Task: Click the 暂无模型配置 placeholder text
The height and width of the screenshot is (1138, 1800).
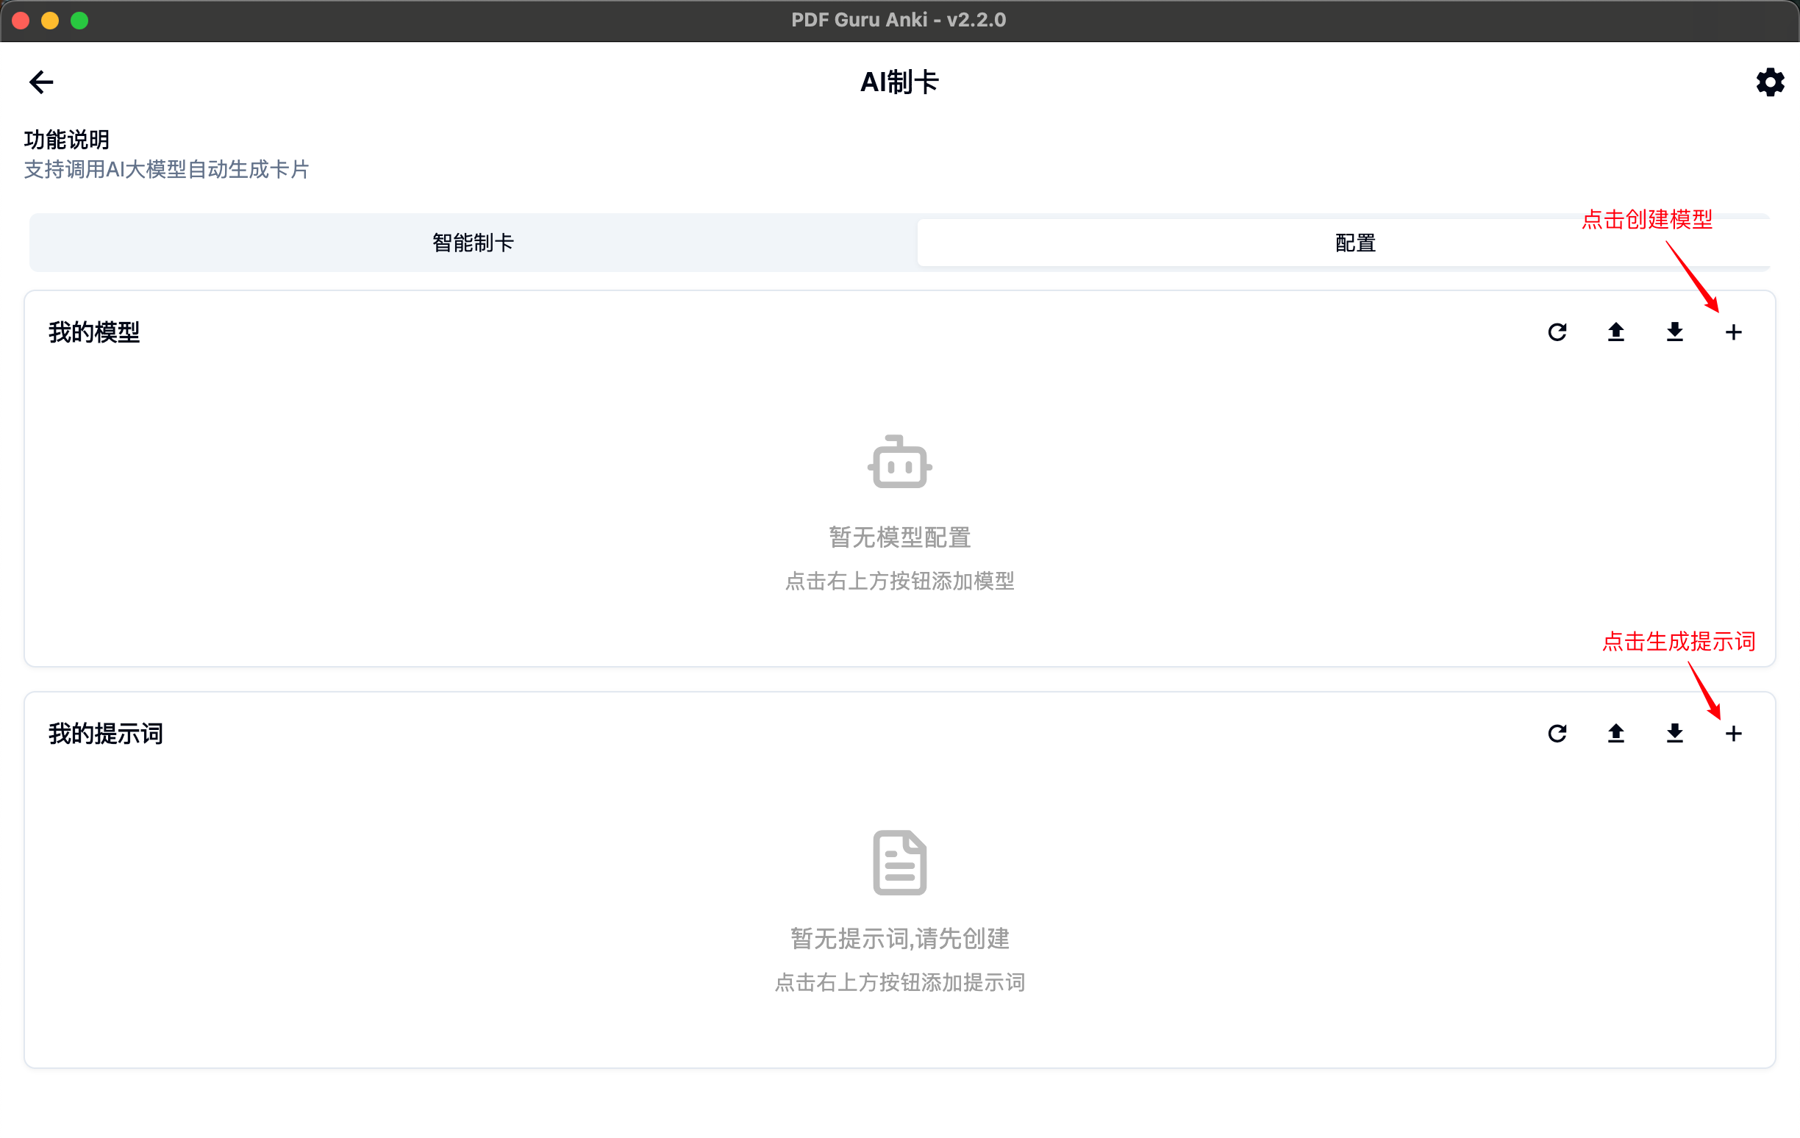Action: [x=899, y=537]
